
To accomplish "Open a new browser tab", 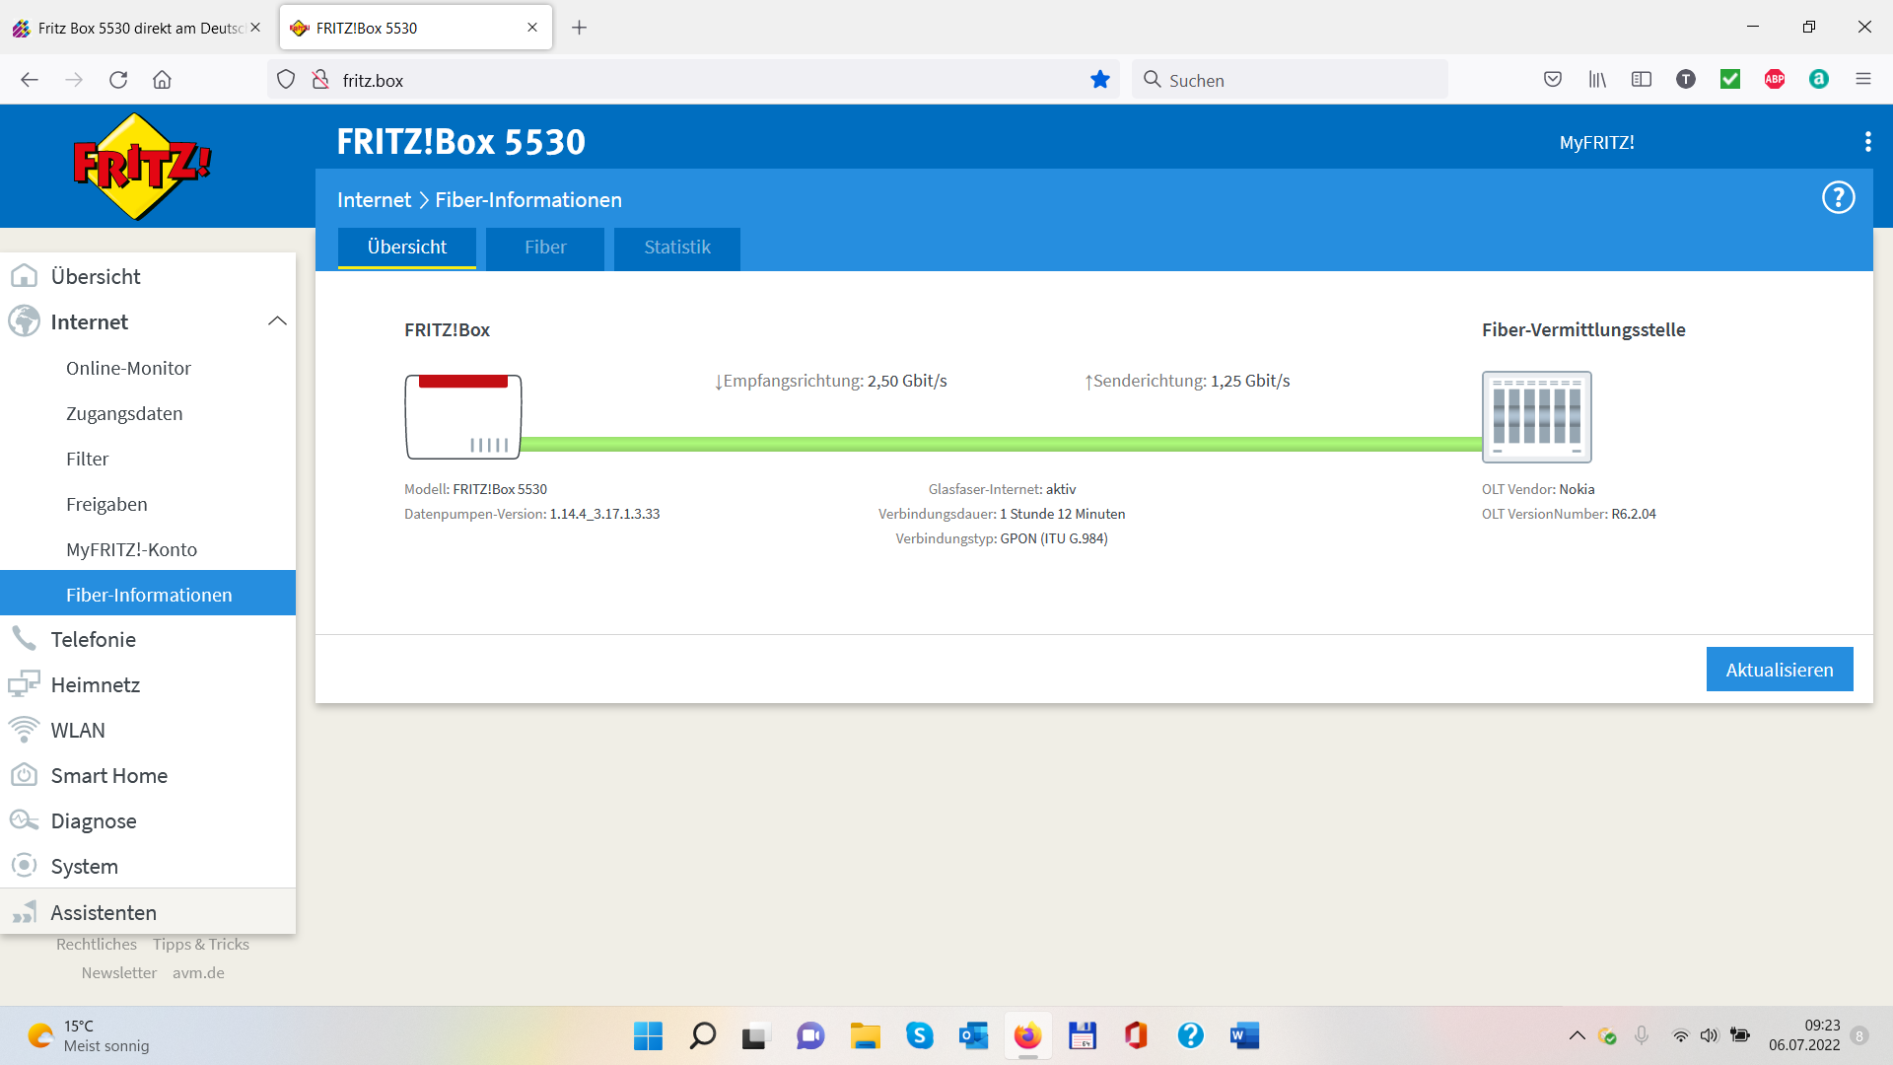I will click(580, 28).
